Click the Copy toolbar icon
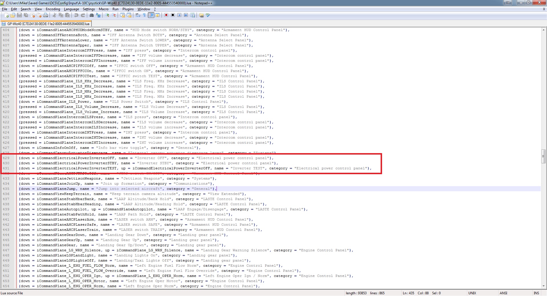547x296 pixels. (x=61, y=15)
